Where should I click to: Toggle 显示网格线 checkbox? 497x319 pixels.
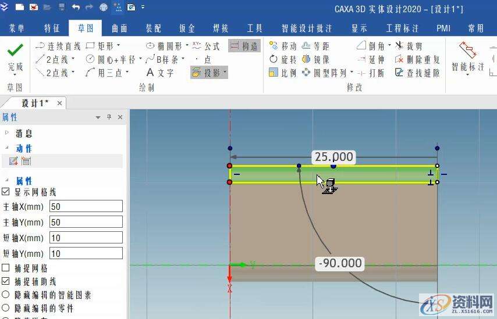pos(6,192)
